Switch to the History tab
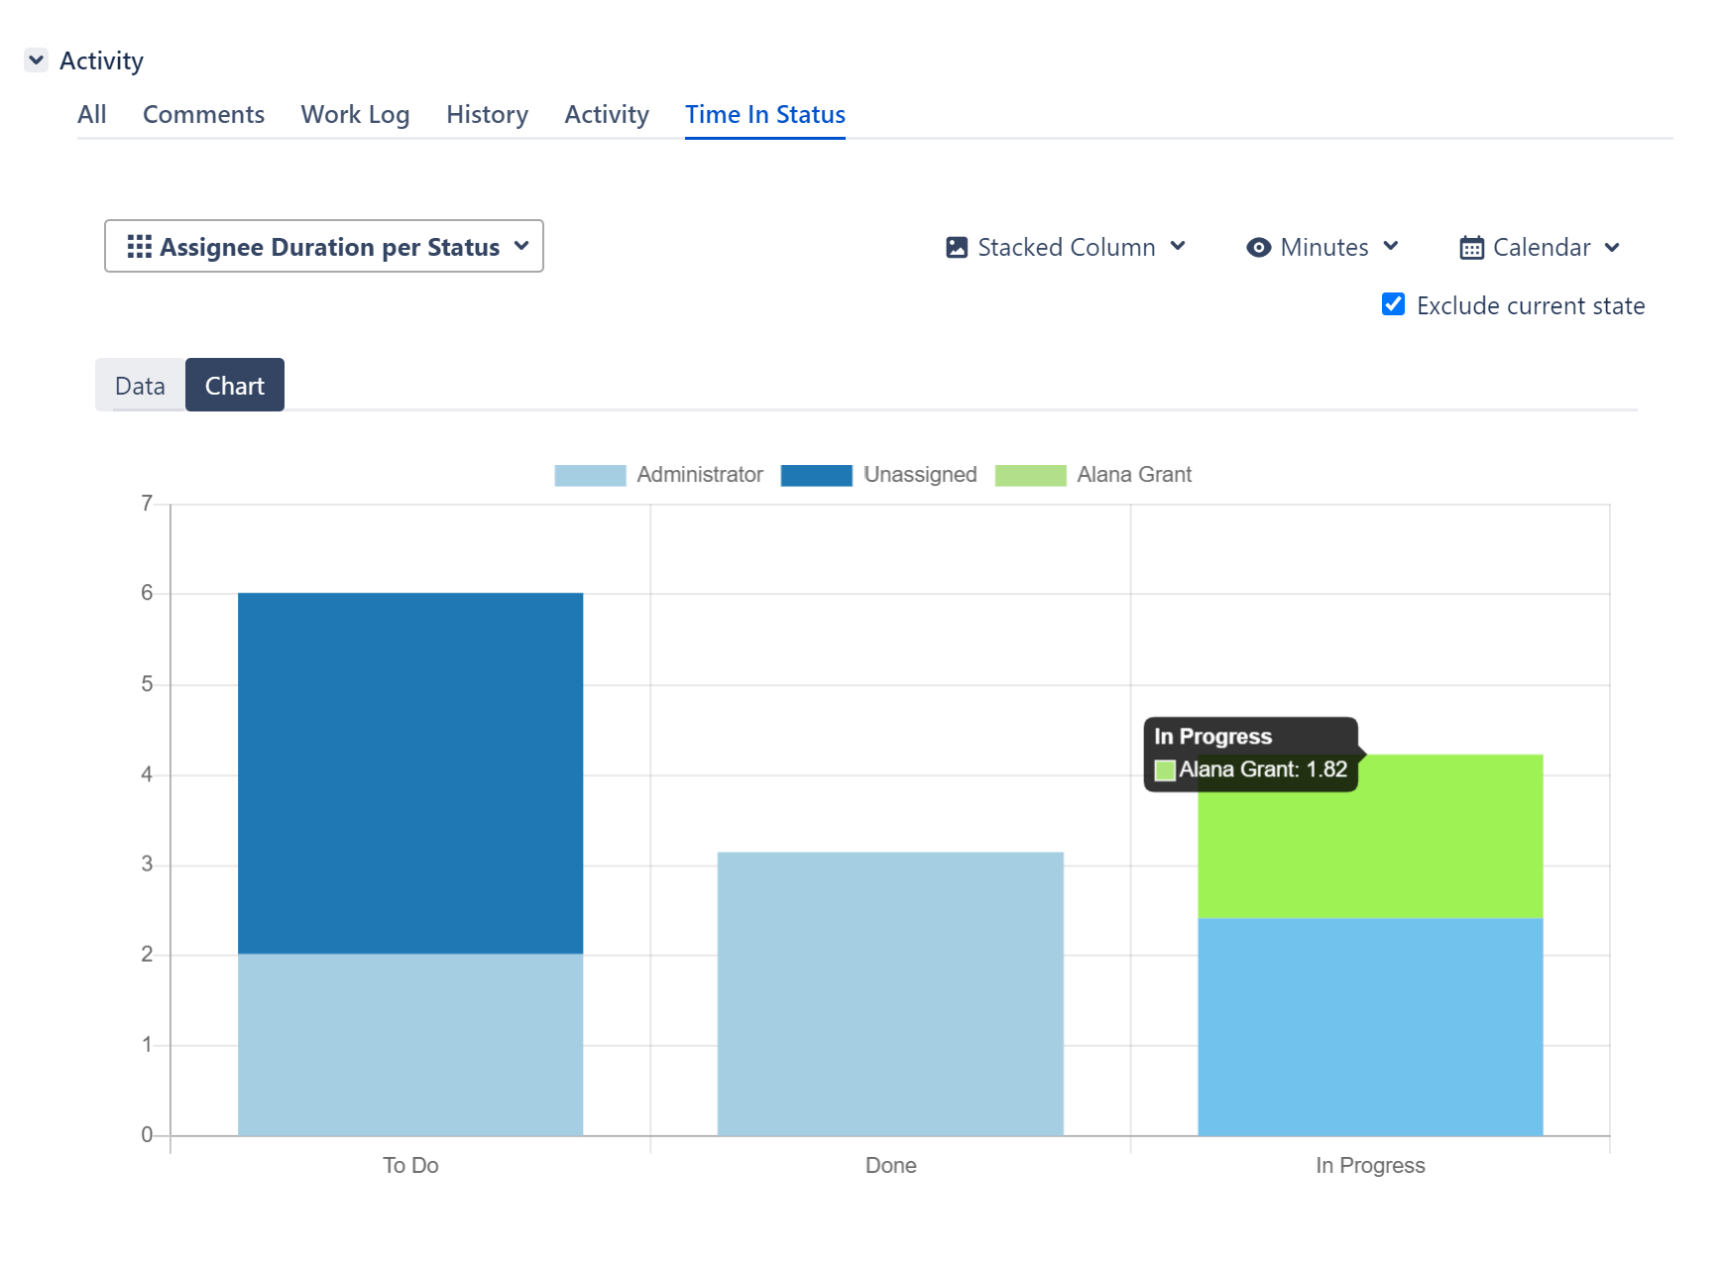This screenshot has width=1725, height=1277. tap(487, 115)
